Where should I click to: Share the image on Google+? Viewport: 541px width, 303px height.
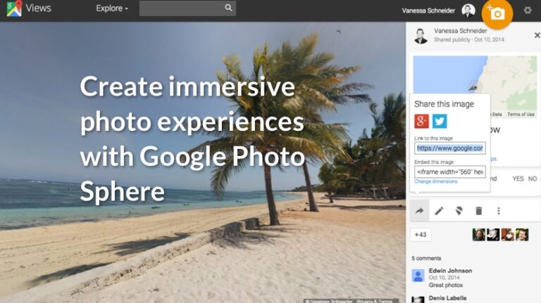pyautogui.click(x=422, y=121)
